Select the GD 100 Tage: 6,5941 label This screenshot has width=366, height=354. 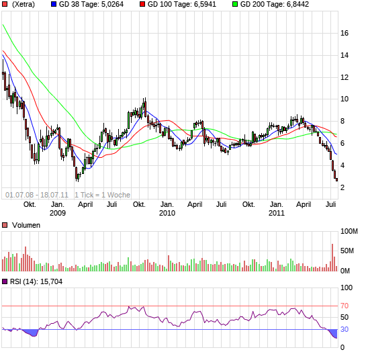coord(182,4)
